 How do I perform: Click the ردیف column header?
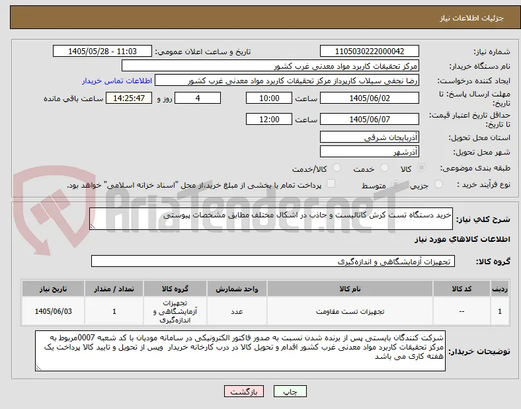pyautogui.click(x=500, y=289)
